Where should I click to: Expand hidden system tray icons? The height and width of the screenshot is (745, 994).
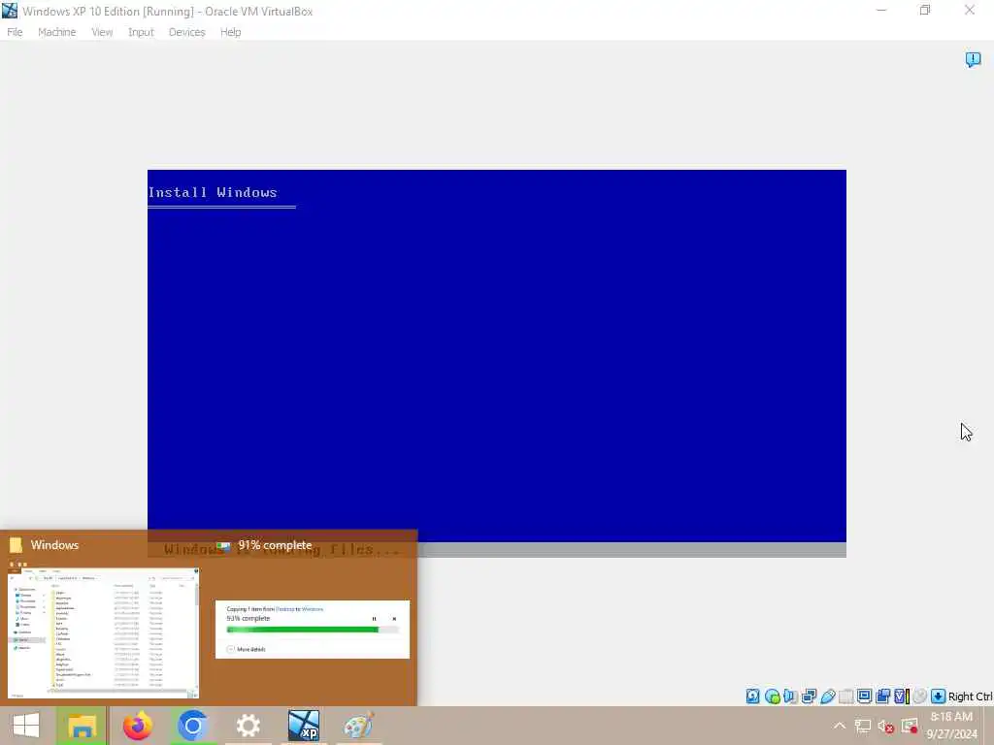click(x=840, y=726)
